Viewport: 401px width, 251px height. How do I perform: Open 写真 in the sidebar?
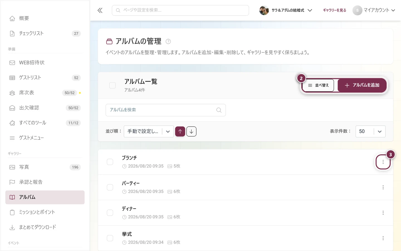pyautogui.click(x=45, y=167)
